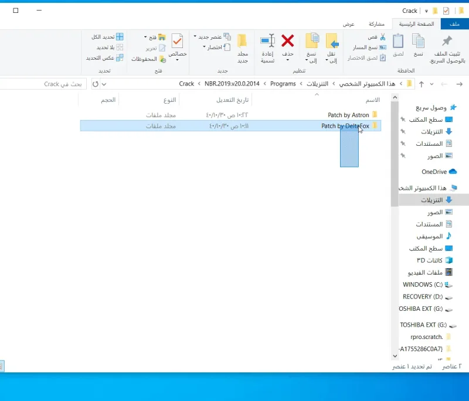Click the Up one level arrow beside the address bar
This screenshot has width=469, height=401.
[x=422, y=84]
